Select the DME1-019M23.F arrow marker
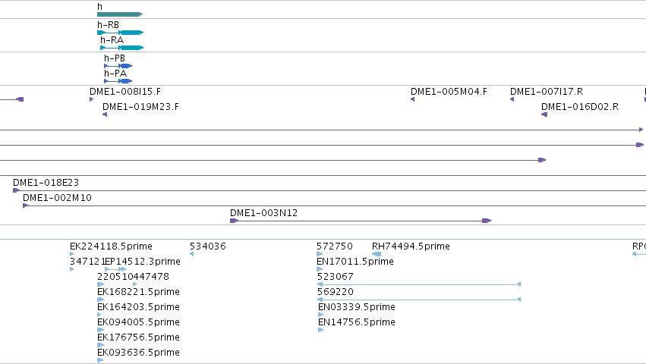Screen dimensions: 646x364 point(105,115)
